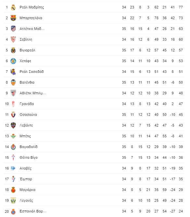Click the Sevilla crest icon
This screenshot has width=190, height=217.
[13, 39]
